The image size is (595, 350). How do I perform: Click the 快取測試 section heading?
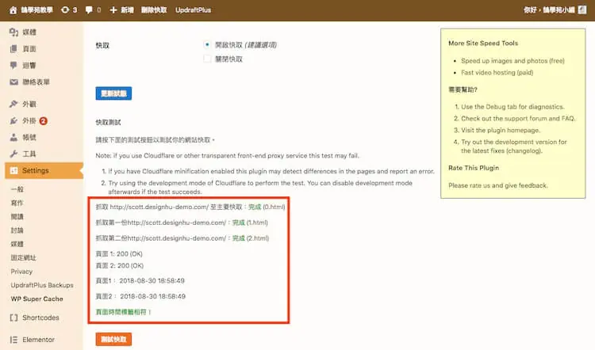click(x=108, y=122)
